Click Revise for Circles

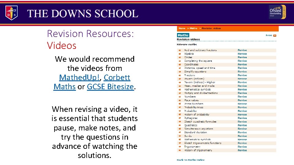tap(242, 57)
